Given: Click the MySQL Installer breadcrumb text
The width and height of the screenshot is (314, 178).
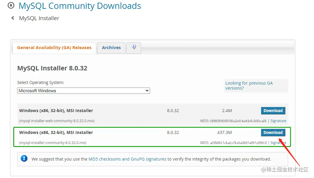Looking at the screenshot, I should point(39,18).
